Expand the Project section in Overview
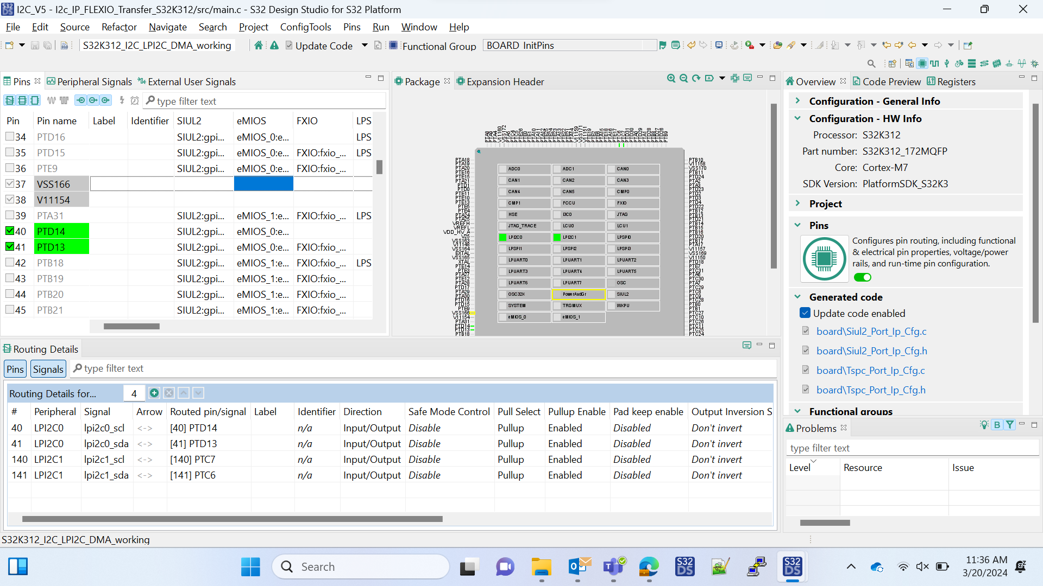Screen dimensions: 1043x586 pos(798,203)
